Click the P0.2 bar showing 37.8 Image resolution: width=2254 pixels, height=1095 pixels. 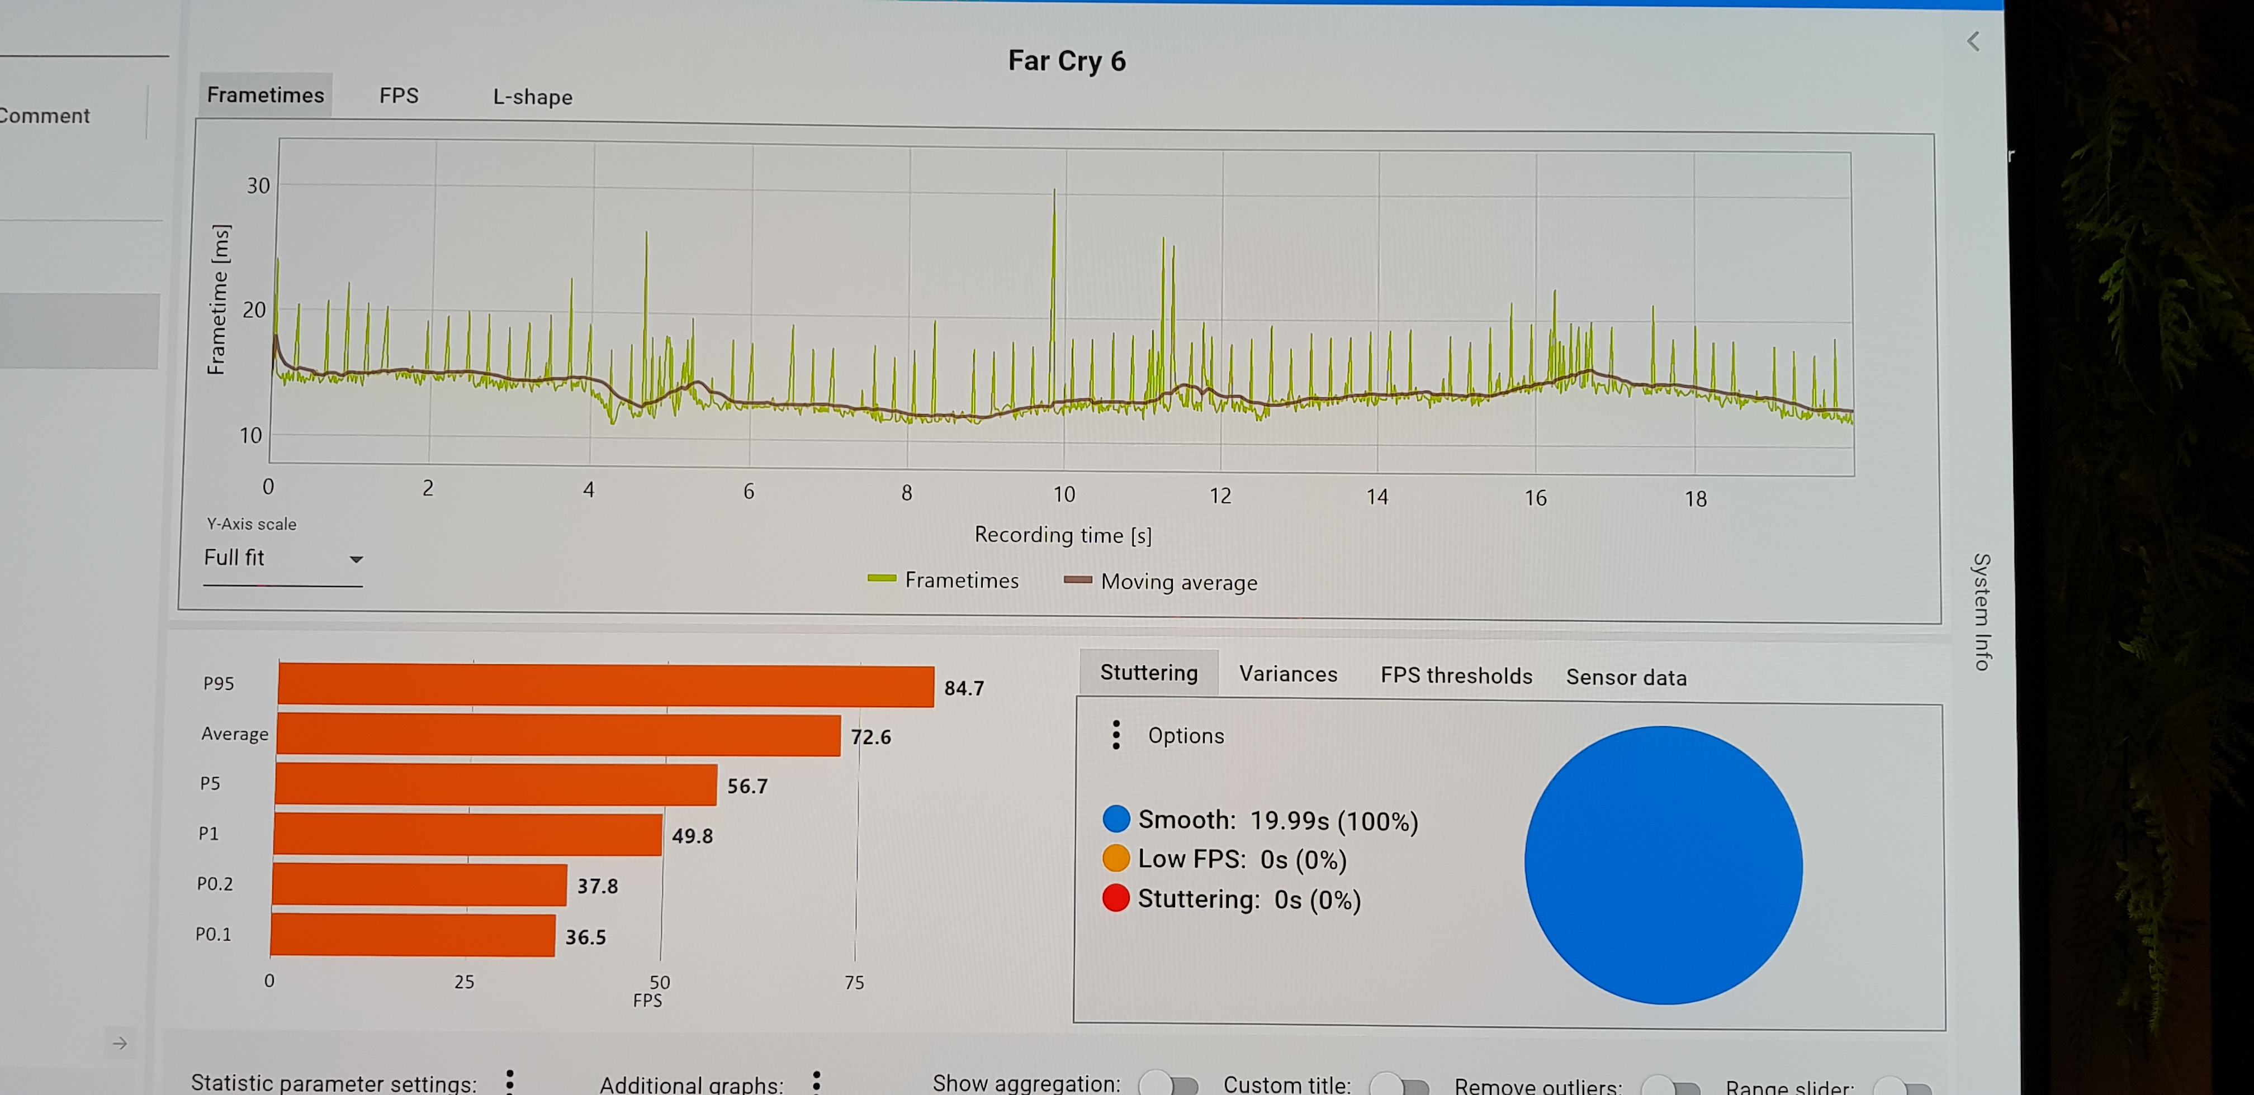pyautogui.click(x=419, y=884)
